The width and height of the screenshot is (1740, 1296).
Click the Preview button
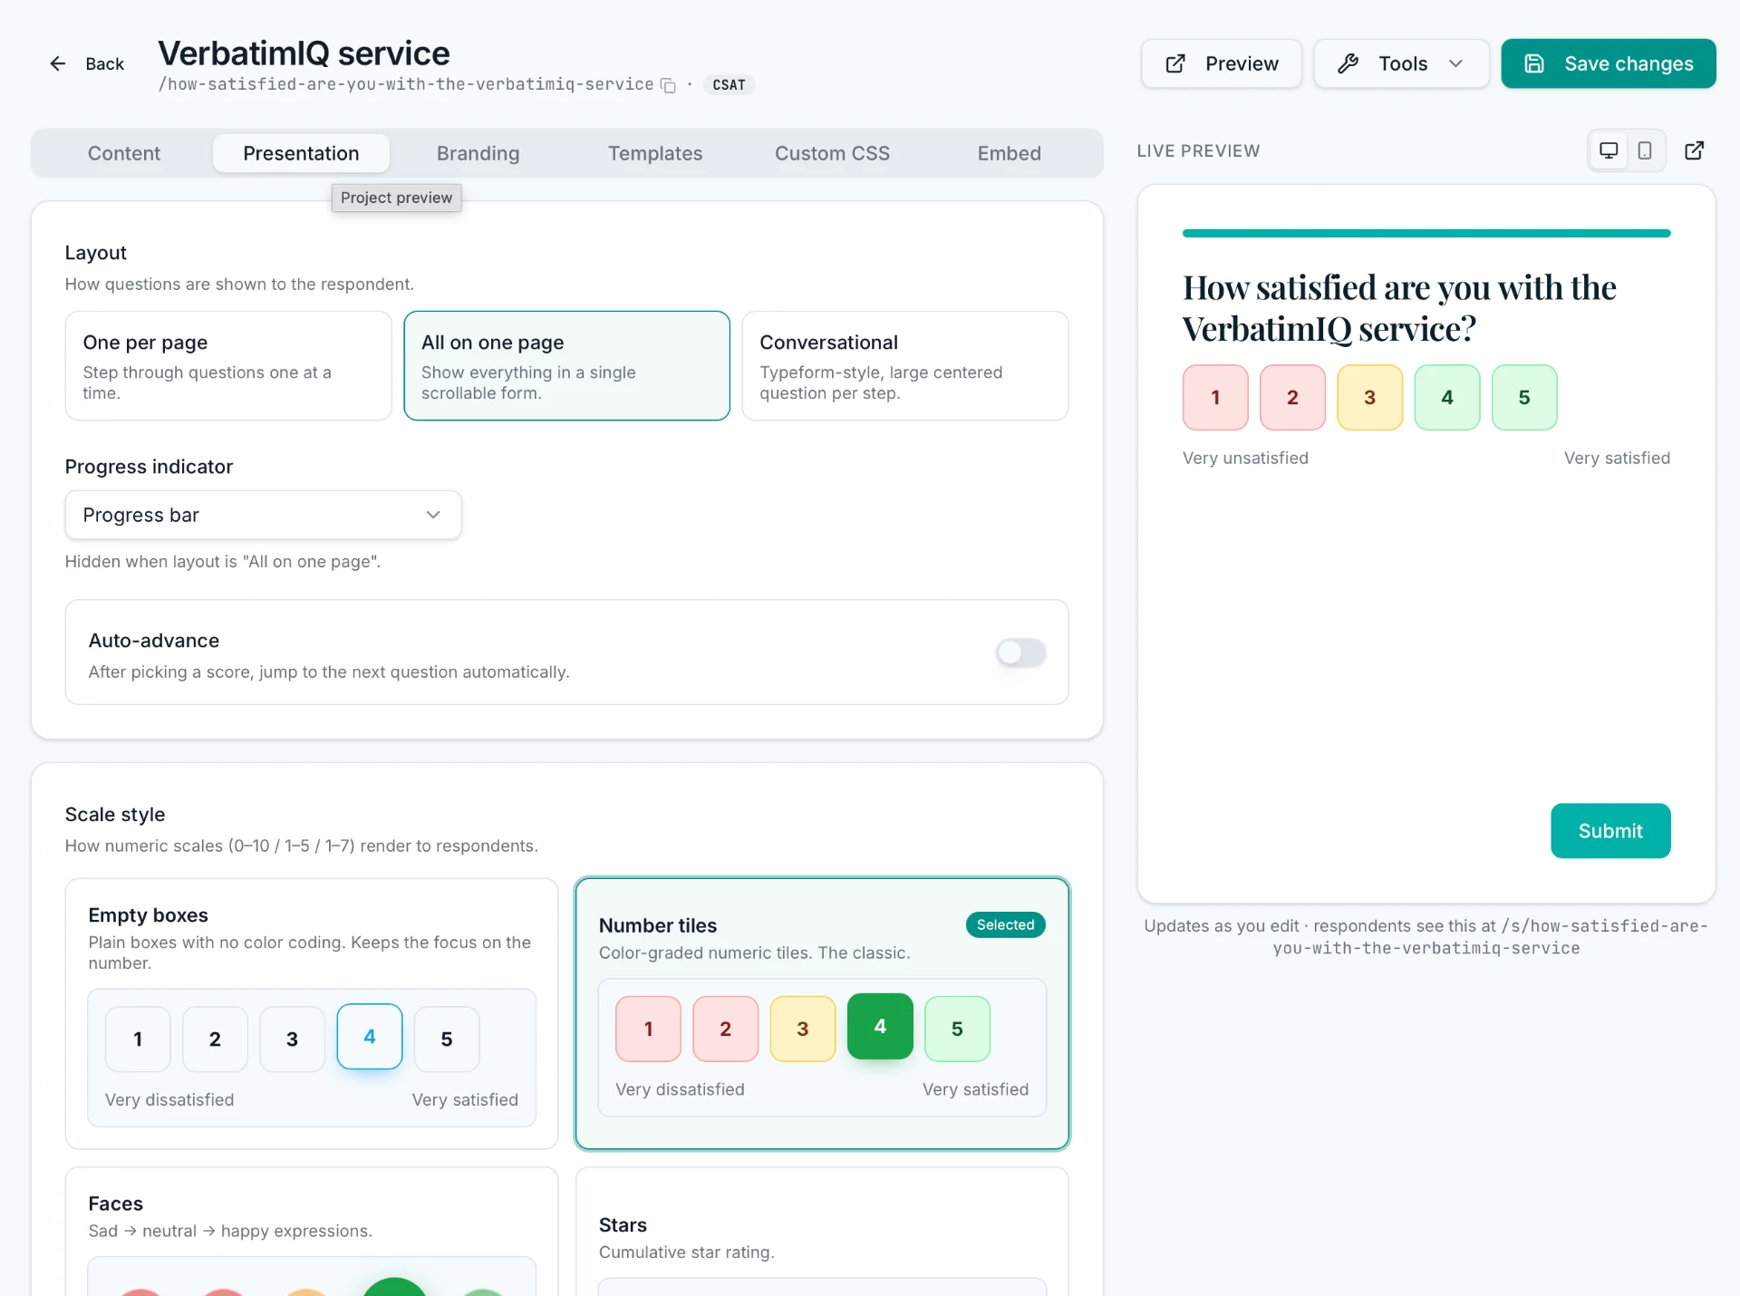pyautogui.click(x=1222, y=63)
